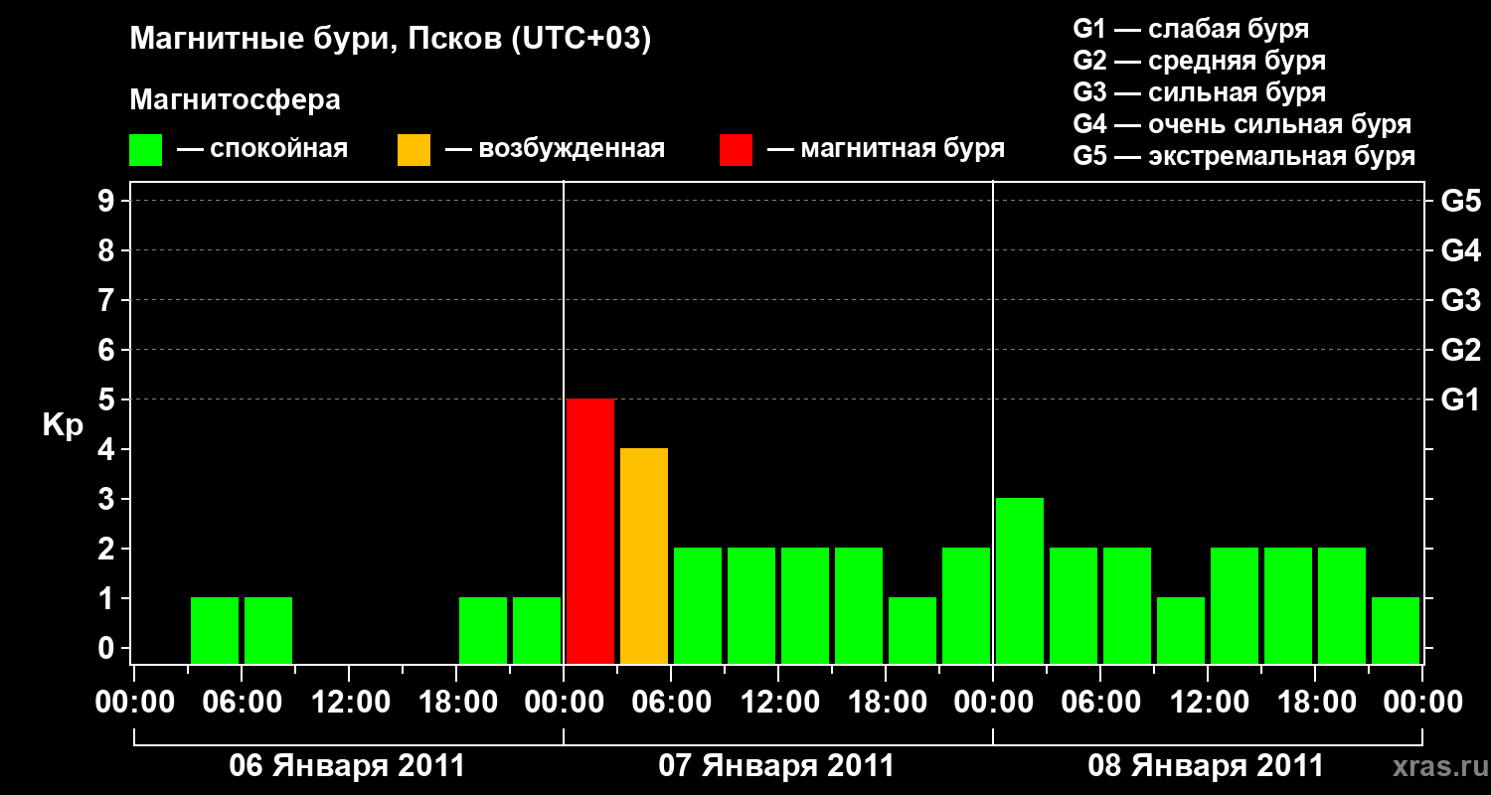Click the green 'спокойная' legend swatch
The width and height of the screenshot is (1491, 795).
pyautogui.click(x=146, y=150)
